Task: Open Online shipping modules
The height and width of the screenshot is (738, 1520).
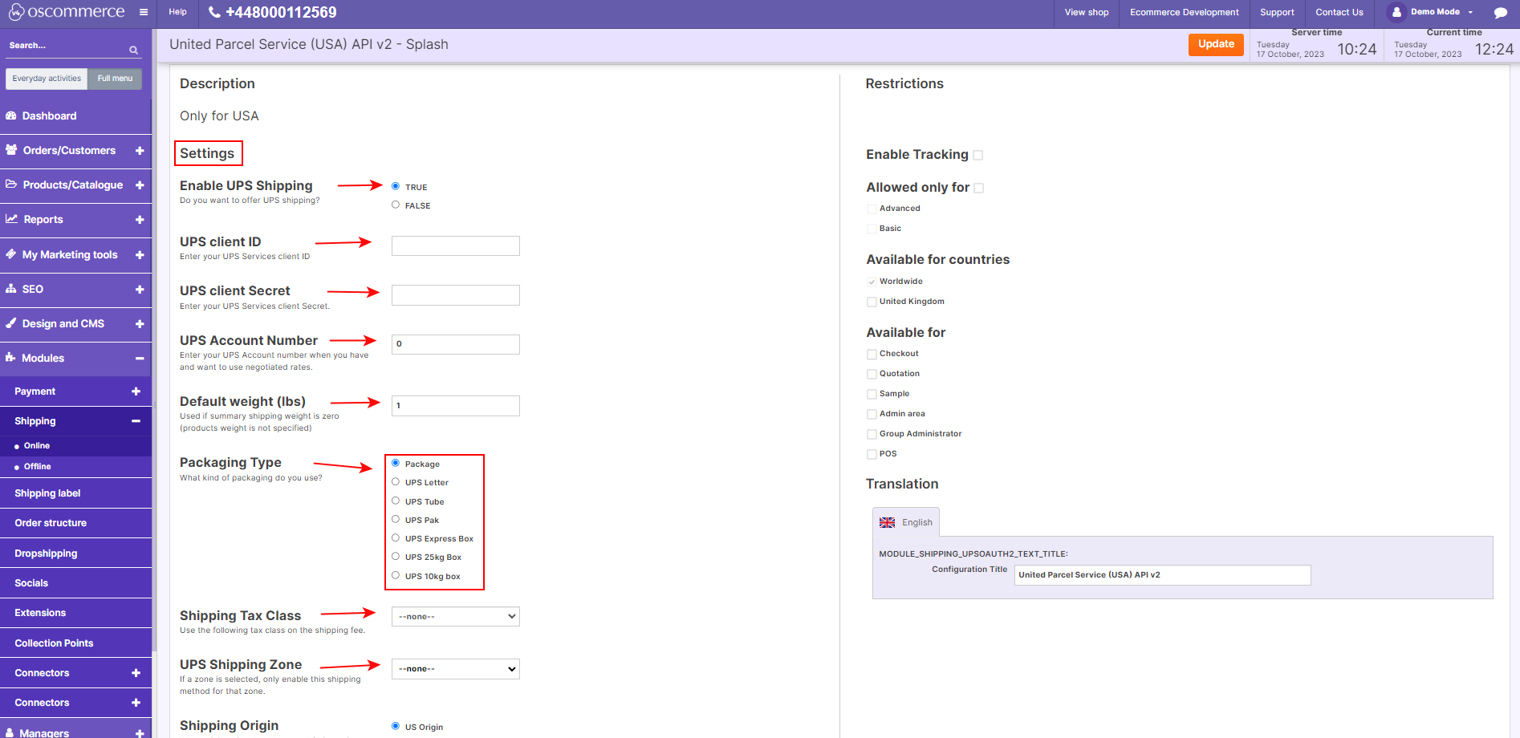Action: 37,446
